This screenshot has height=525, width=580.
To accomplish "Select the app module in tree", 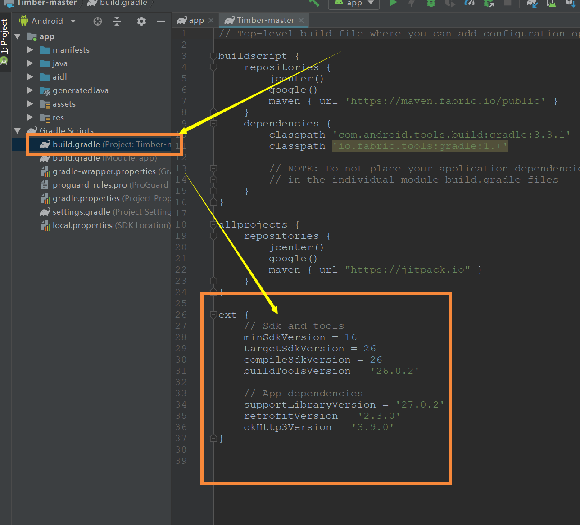I will (x=41, y=36).
